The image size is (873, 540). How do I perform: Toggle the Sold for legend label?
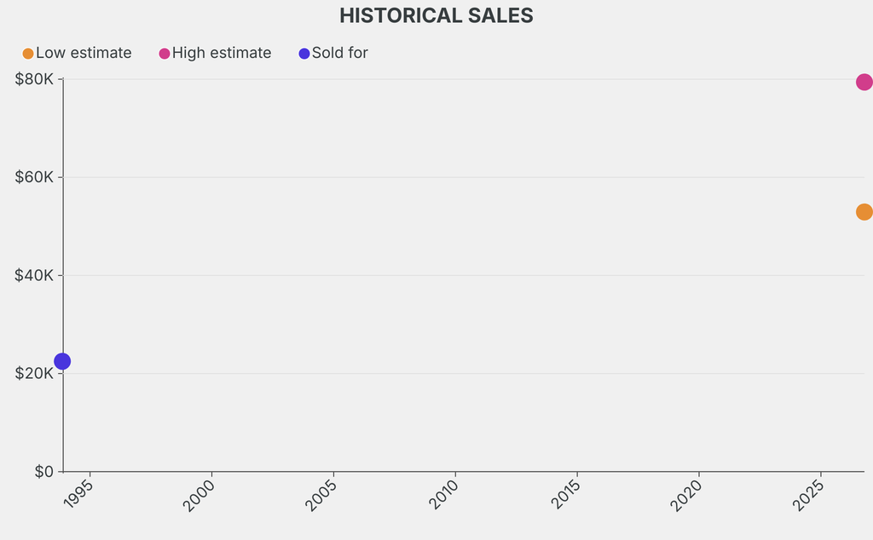coord(339,53)
